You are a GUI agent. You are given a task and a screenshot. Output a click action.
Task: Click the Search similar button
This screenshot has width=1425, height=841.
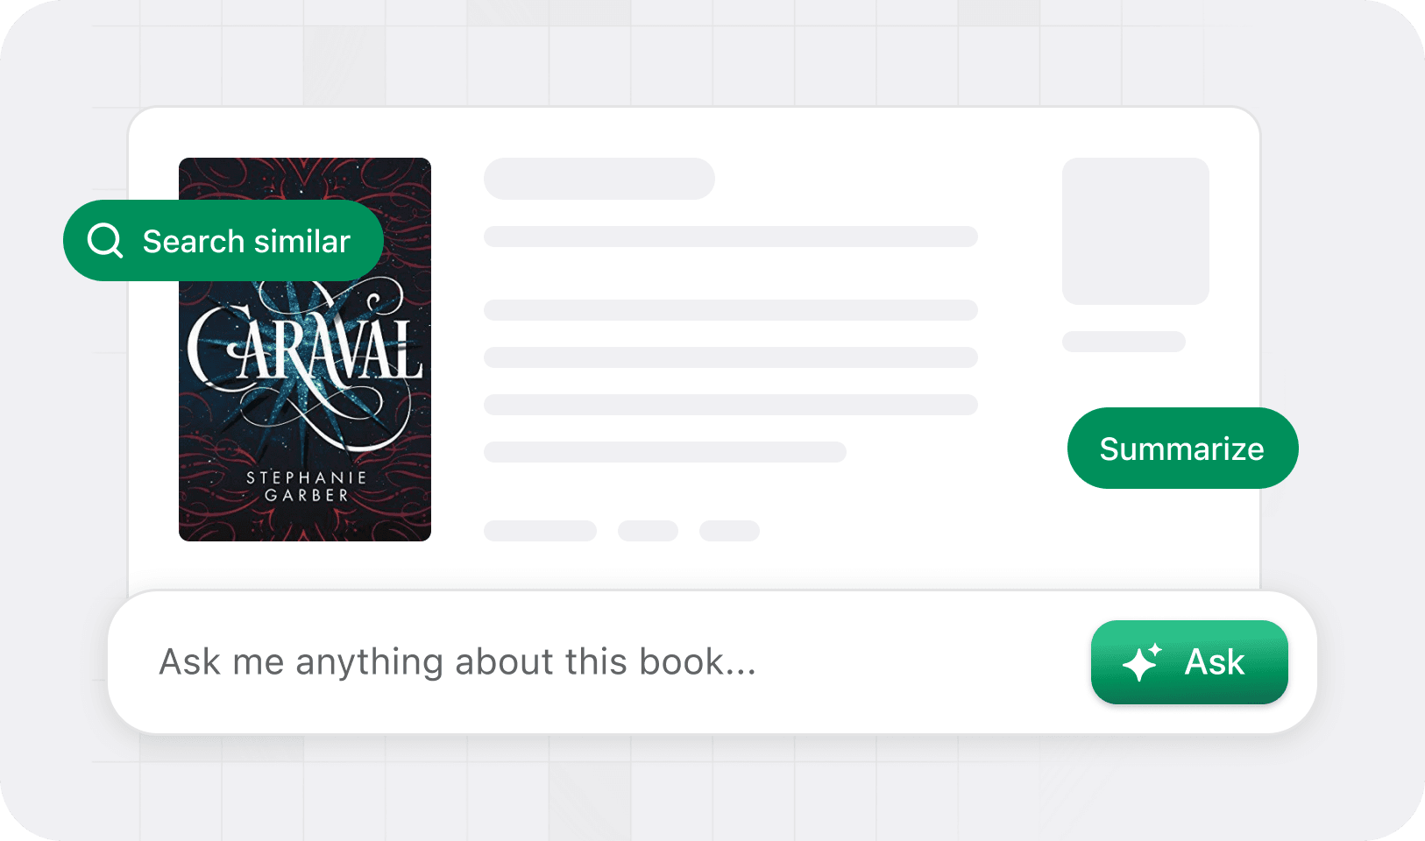pyautogui.click(x=223, y=241)
